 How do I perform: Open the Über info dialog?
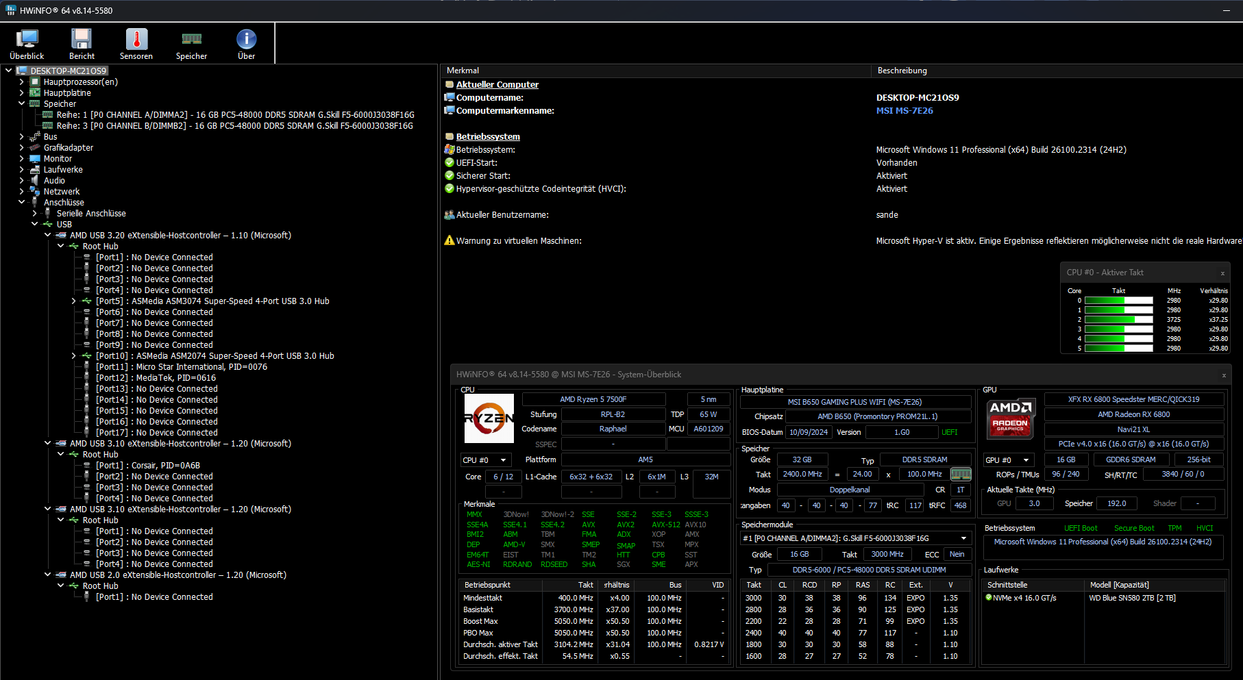(x=246, y=44)
